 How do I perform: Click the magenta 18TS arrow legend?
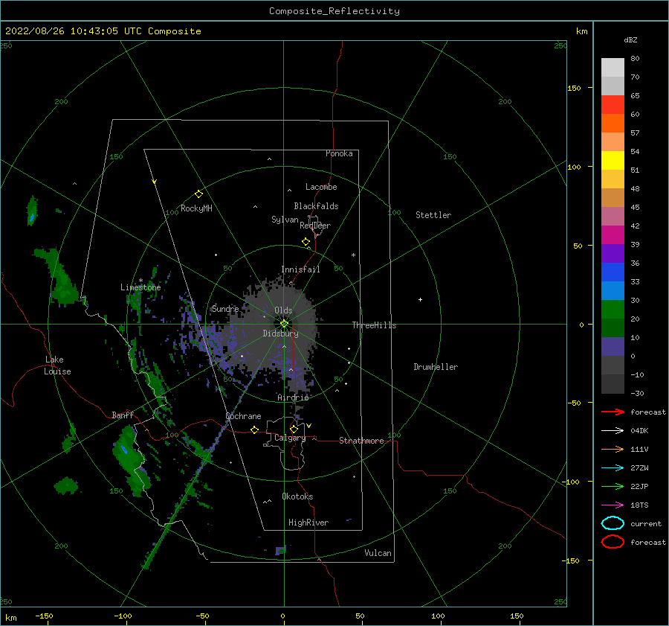(x=613, y=505)
